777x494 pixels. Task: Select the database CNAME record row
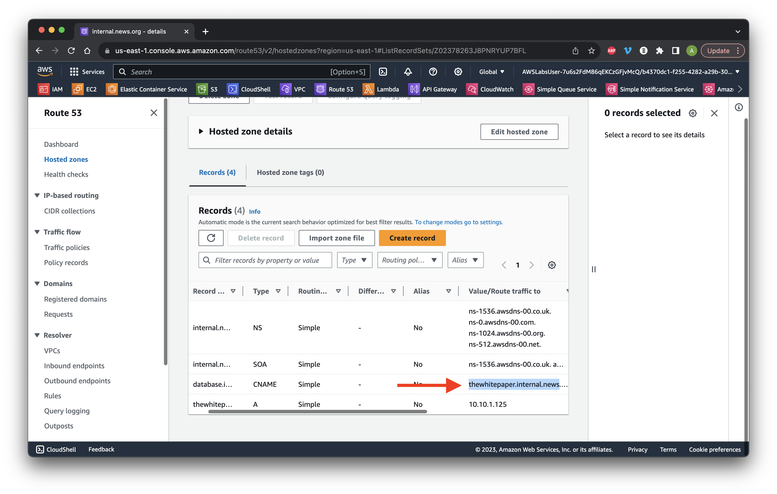(378, 384)
